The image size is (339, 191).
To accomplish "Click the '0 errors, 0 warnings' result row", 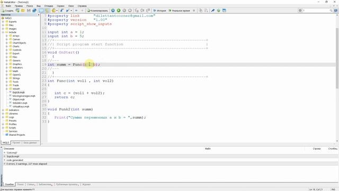I will pyautogui.click(x=171, y=164).
